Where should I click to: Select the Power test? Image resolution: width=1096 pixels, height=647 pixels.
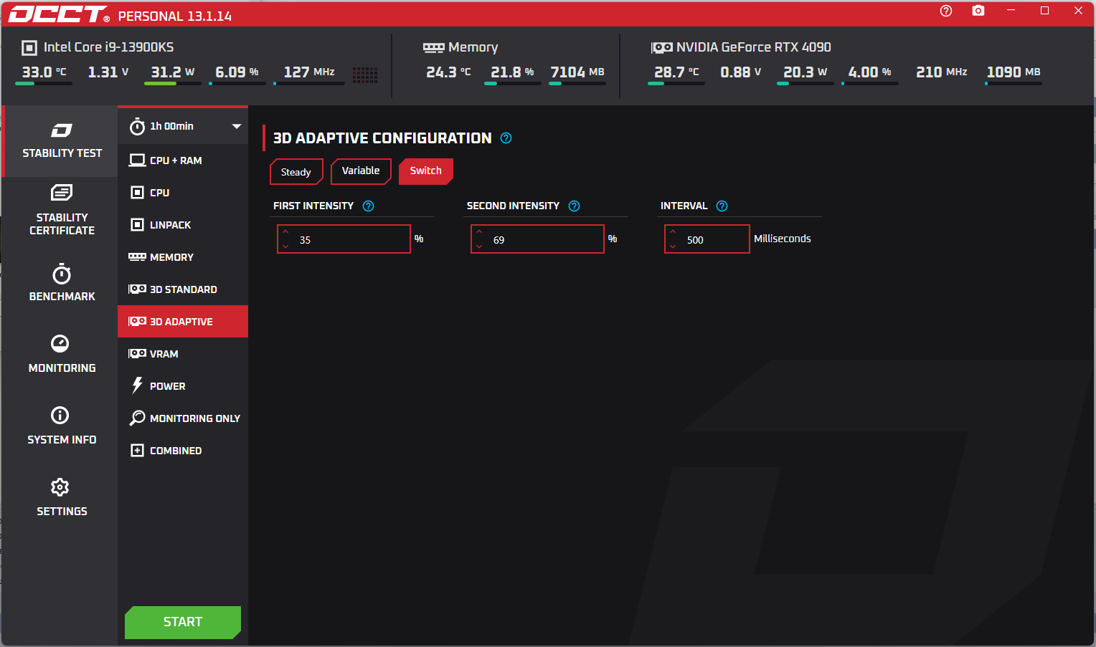point(183,386)
